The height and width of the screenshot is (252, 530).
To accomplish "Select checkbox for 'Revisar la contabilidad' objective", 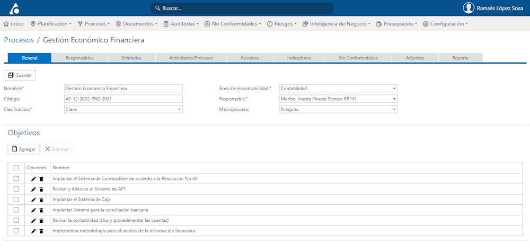I will point(16,220).
